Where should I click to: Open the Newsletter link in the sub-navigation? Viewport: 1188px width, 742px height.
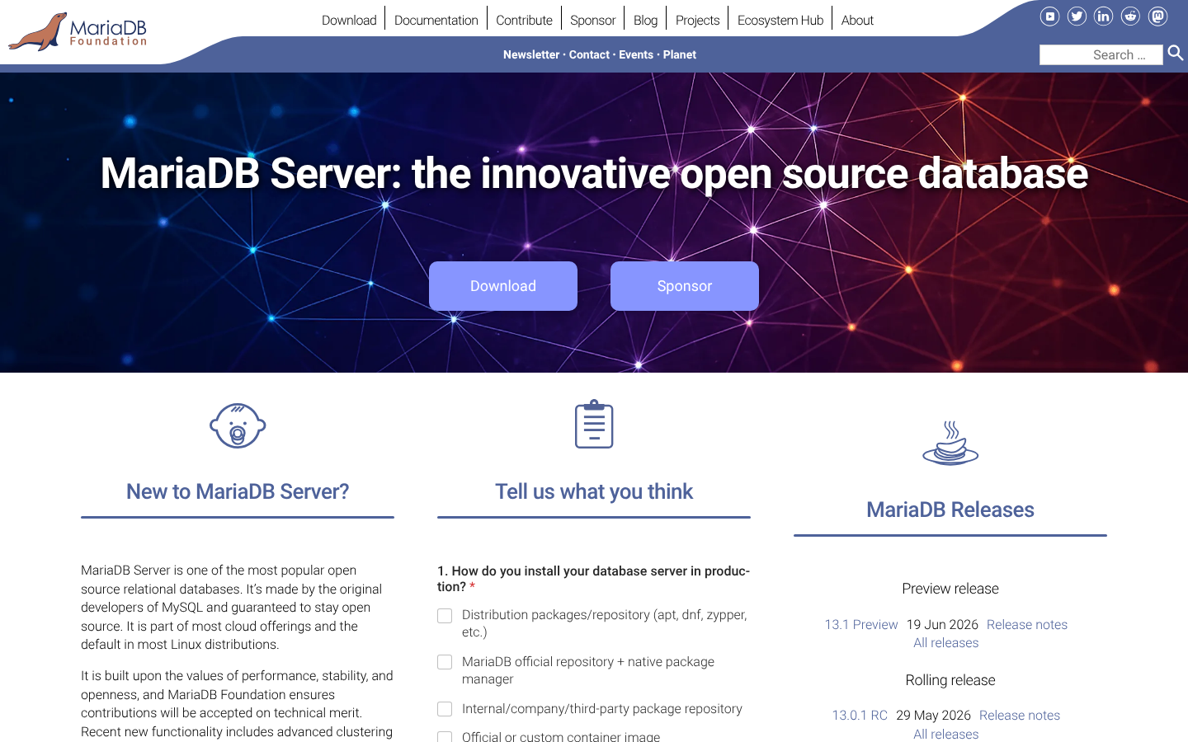point(531,54)
